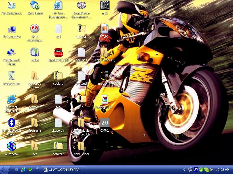Open the SmartMovie Converter icon
The image size is (233, 174).
click(81, 5)
